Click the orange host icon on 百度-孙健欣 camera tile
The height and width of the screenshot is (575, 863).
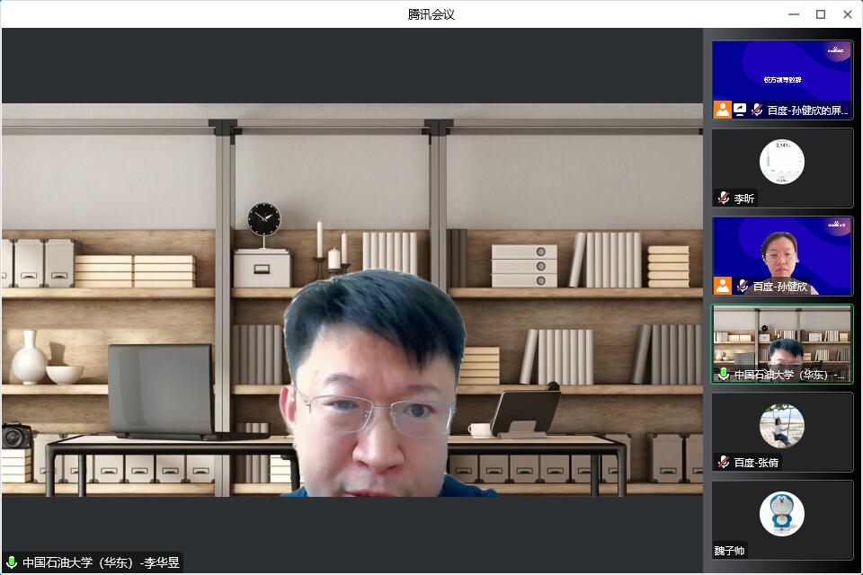pyautogui.click(x=723, y=286)
